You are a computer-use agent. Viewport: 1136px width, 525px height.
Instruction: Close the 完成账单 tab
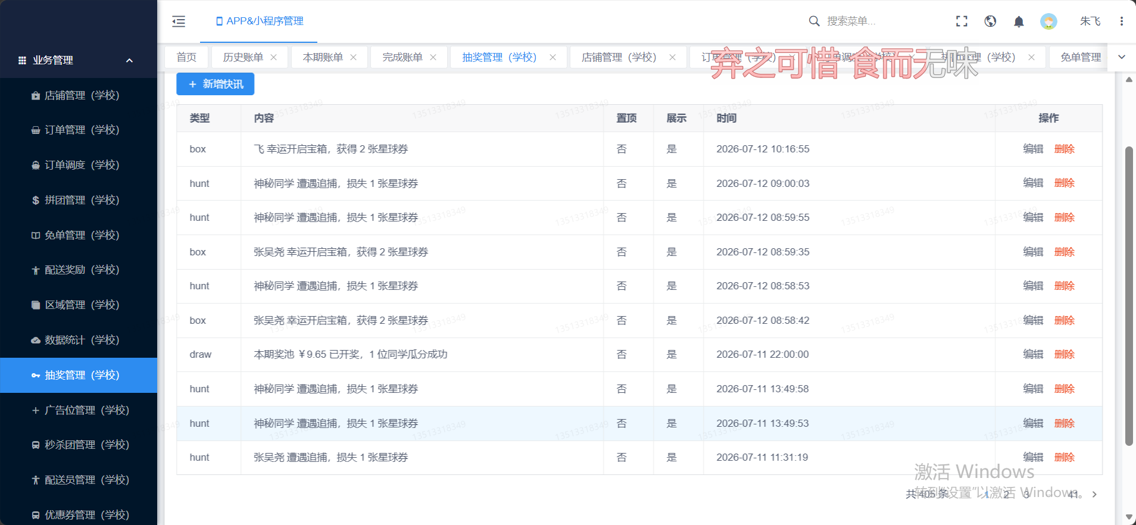(x=433, y=57)
